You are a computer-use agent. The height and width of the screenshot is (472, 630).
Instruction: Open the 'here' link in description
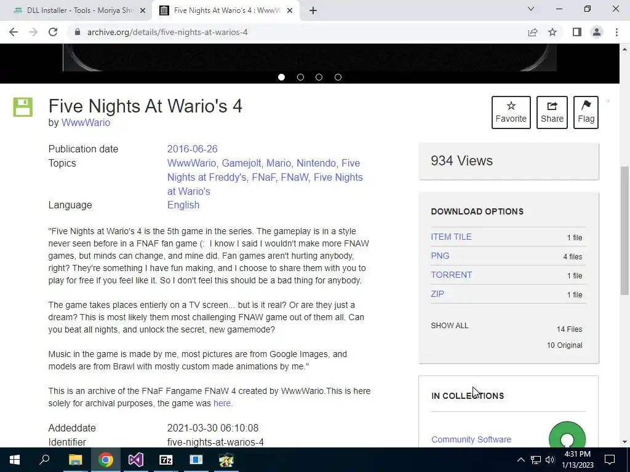223,403
